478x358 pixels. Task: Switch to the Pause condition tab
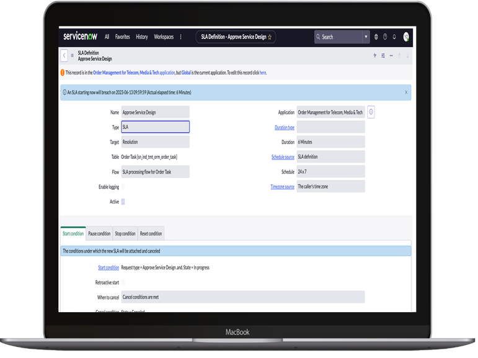99,233
